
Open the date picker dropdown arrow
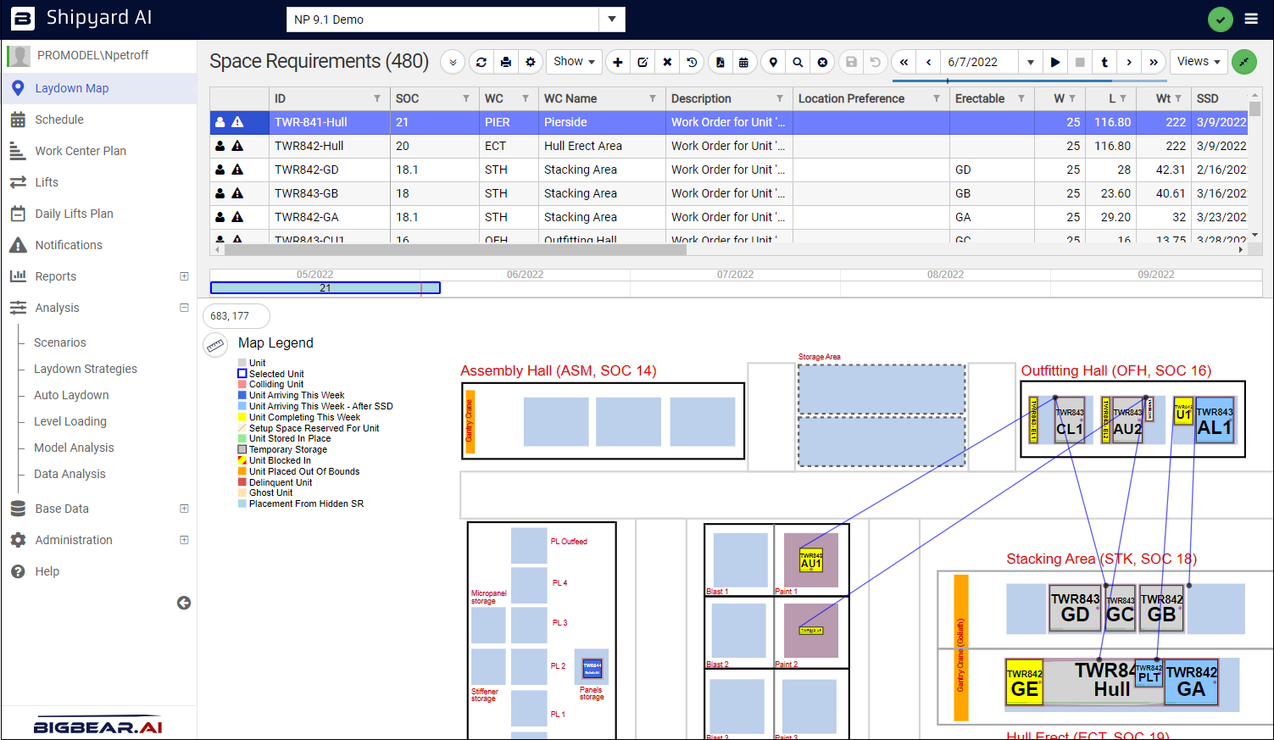tap(1031, 62)
